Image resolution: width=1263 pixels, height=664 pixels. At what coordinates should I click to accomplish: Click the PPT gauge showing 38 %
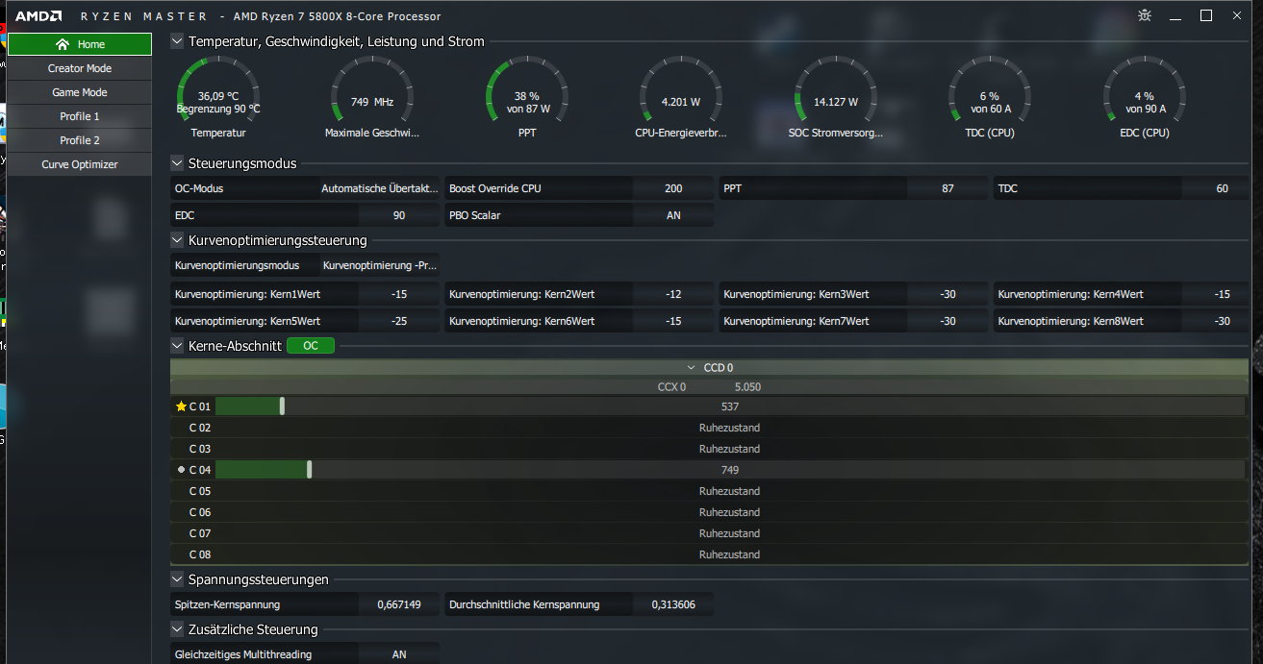coord(527,97)
